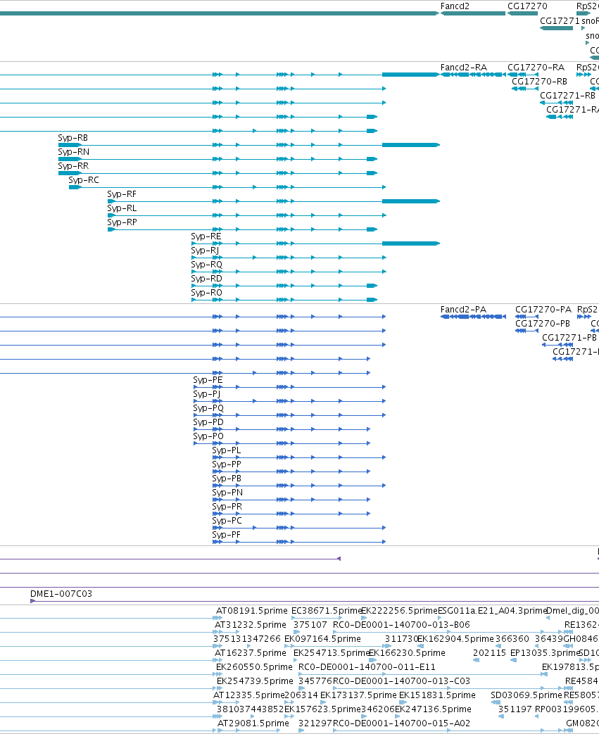Open the EK151831.5prime EST label
The width and height of the screenshot is (599, 734).
tap(437, 695)
